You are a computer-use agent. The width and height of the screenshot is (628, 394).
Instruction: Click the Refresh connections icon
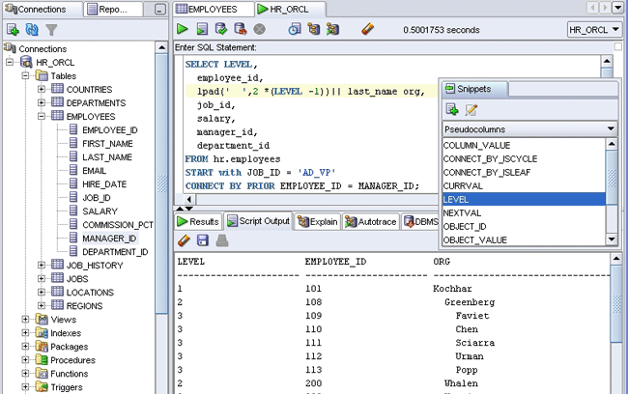(x=32, y=30)
